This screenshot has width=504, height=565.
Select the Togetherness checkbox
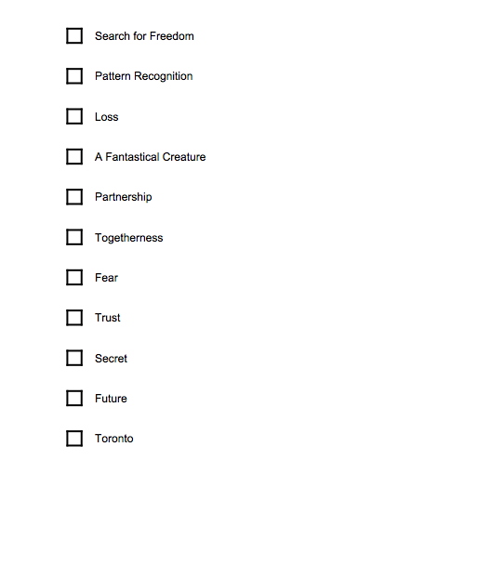[74, 237]
